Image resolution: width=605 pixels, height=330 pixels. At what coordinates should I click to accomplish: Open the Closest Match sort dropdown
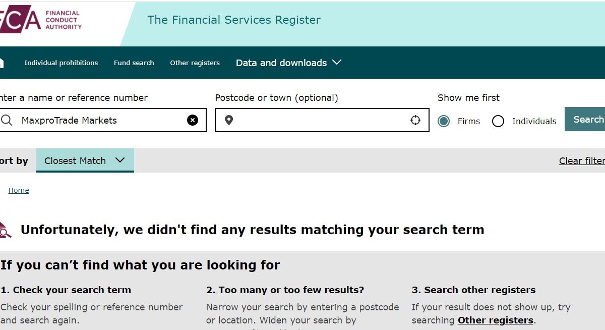coord(85,160)
